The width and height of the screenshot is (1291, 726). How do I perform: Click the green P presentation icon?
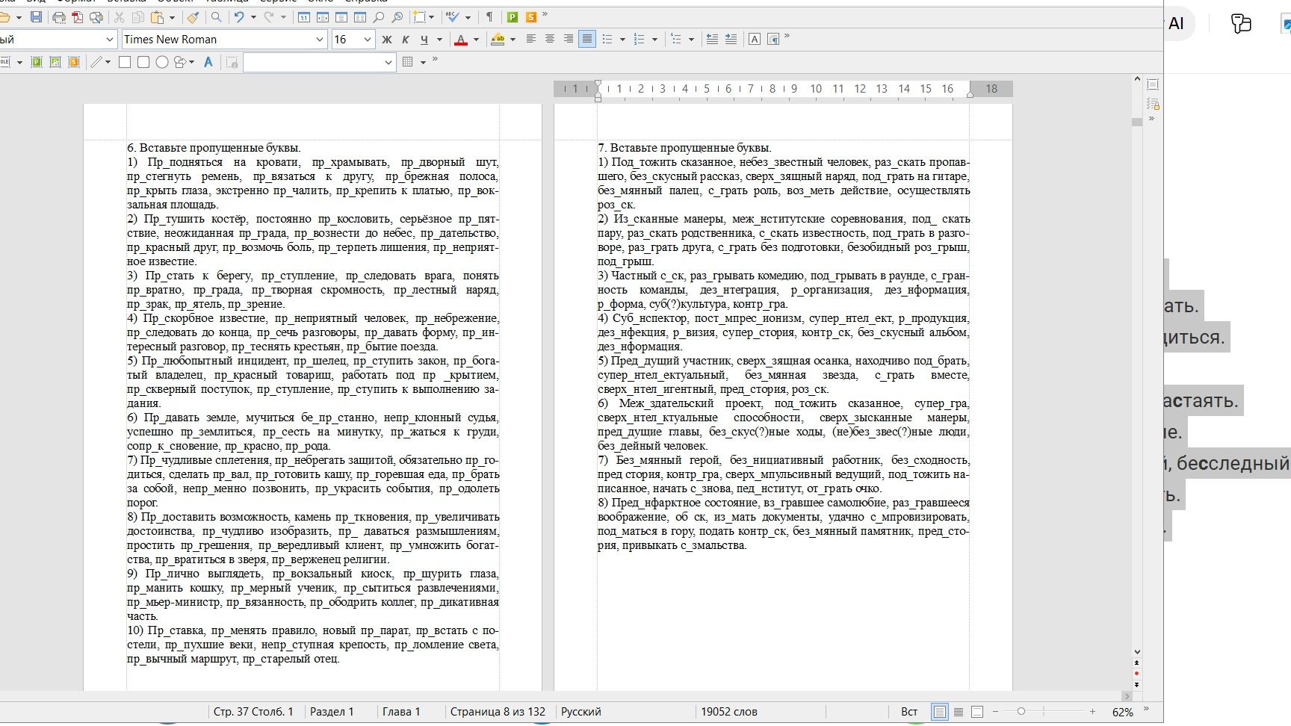click(513, 17)
